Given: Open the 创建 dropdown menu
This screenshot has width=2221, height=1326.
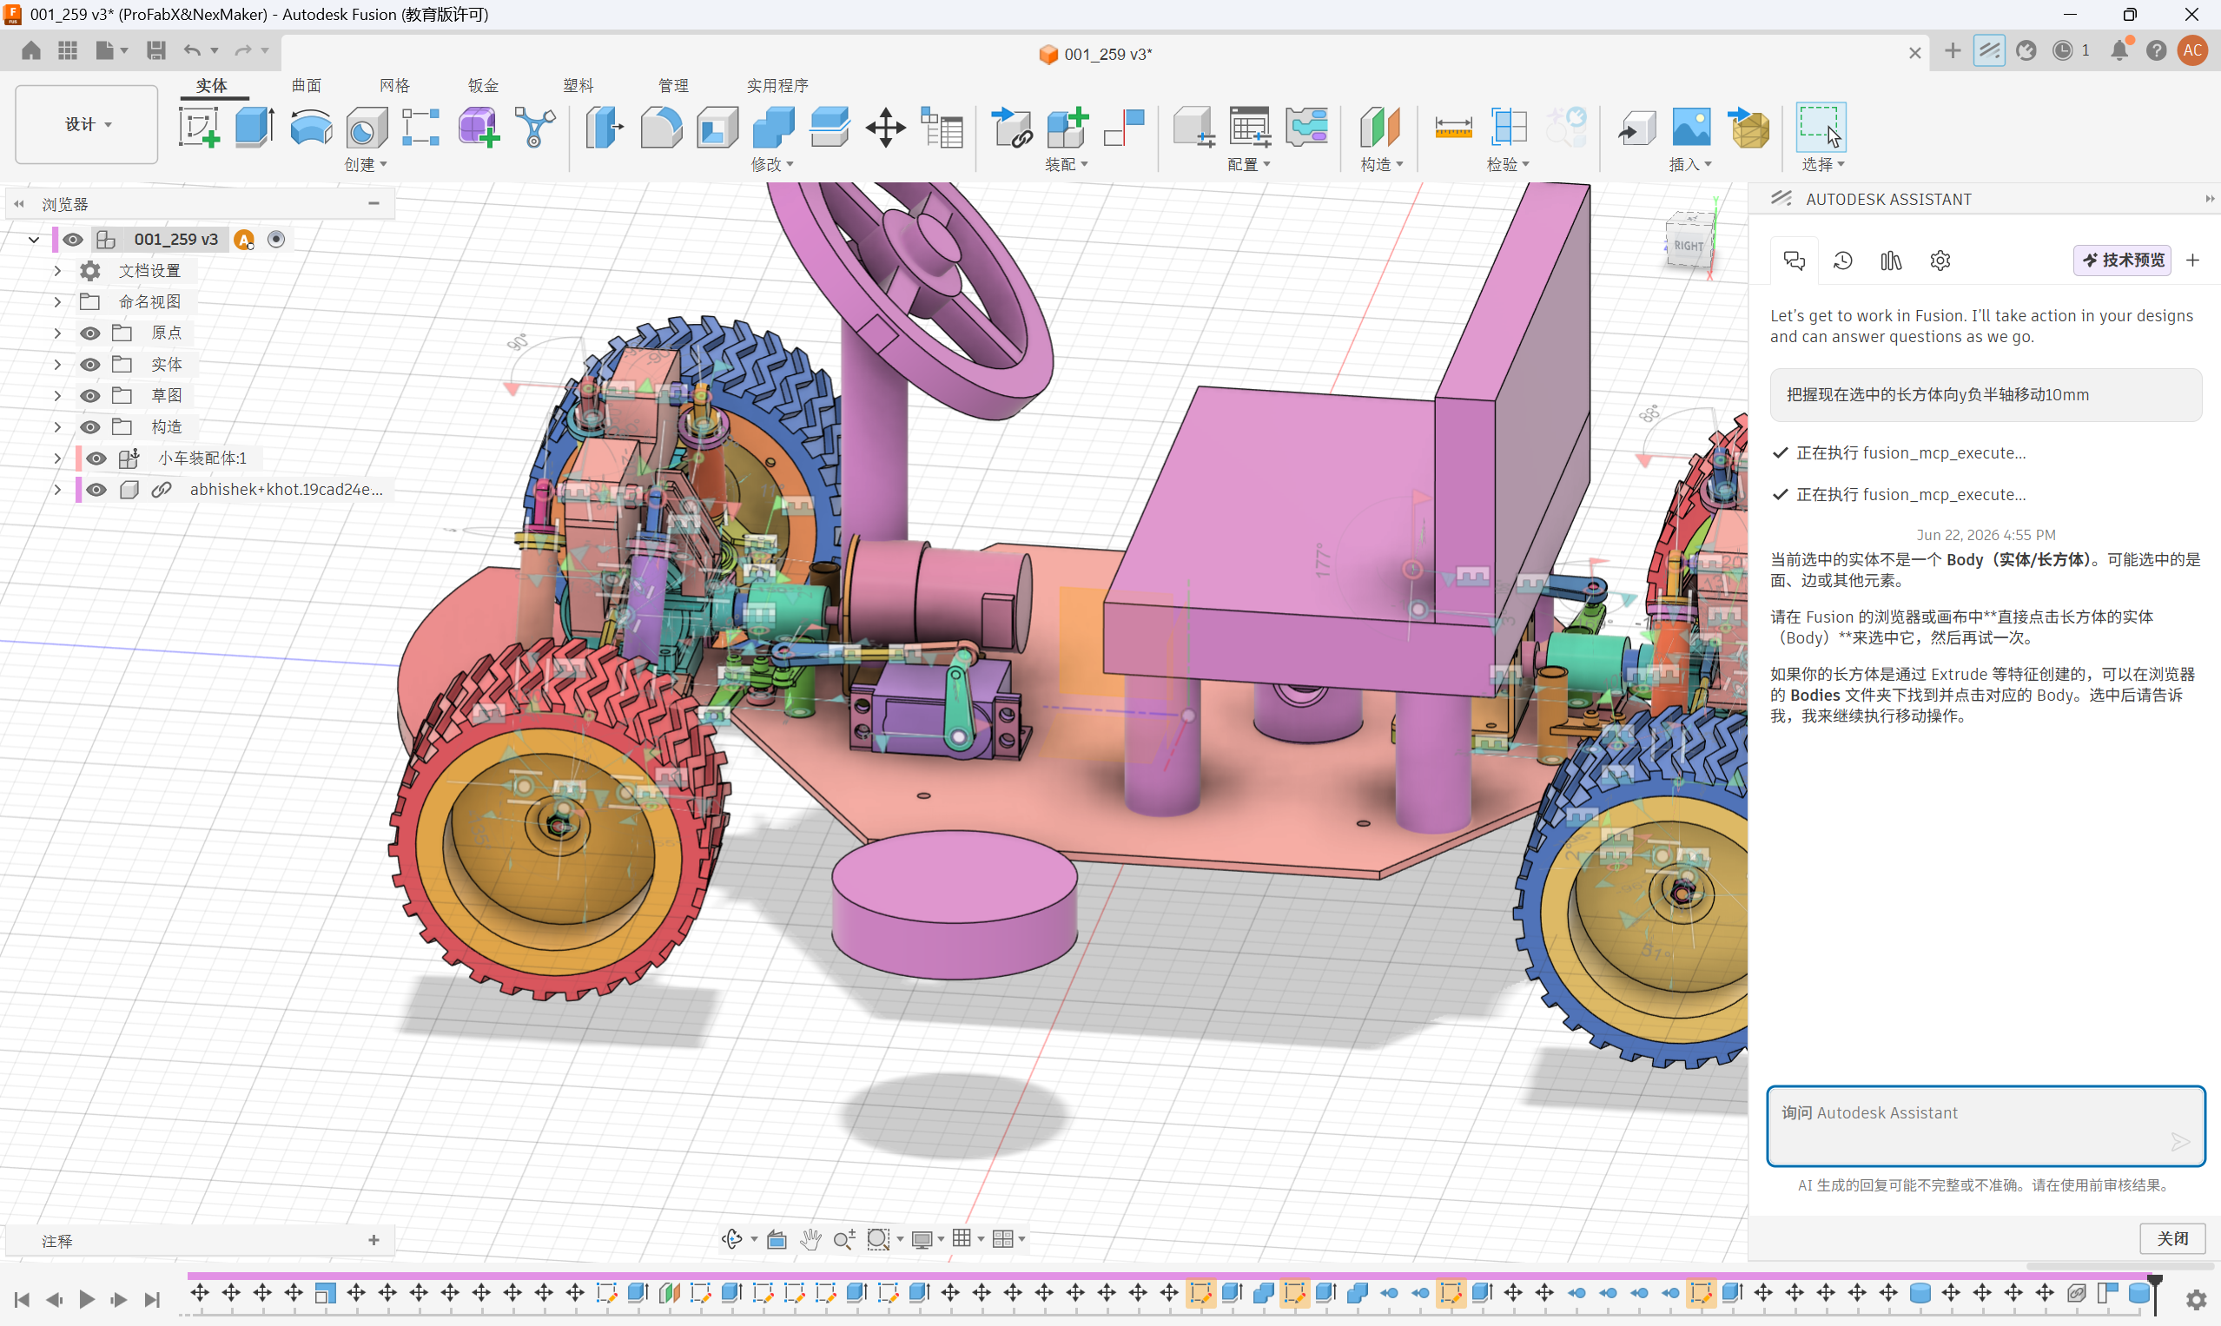Looking at the screenshot, I should 366,164.
